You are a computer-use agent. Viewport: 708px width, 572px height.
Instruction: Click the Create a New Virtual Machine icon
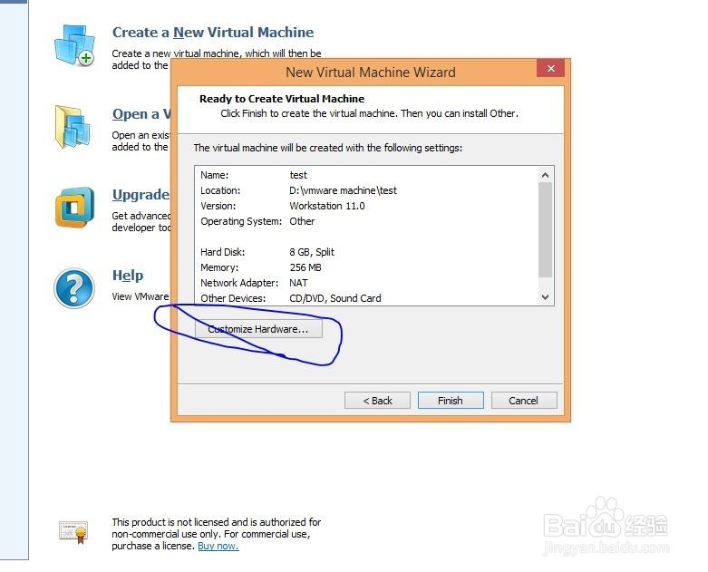[74, 45]
